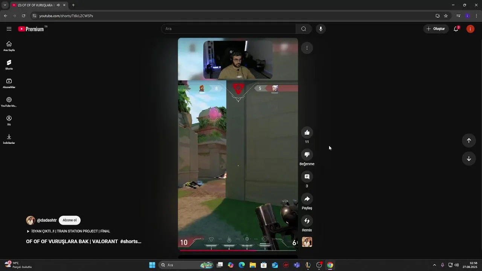Open YouTube Music in the sidebar
482x271 pixels.
pyautogui.click(x=9, y=102)
